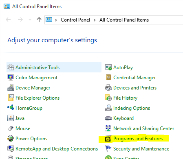Click the Device Manager icon

click(x=11, y=87)
